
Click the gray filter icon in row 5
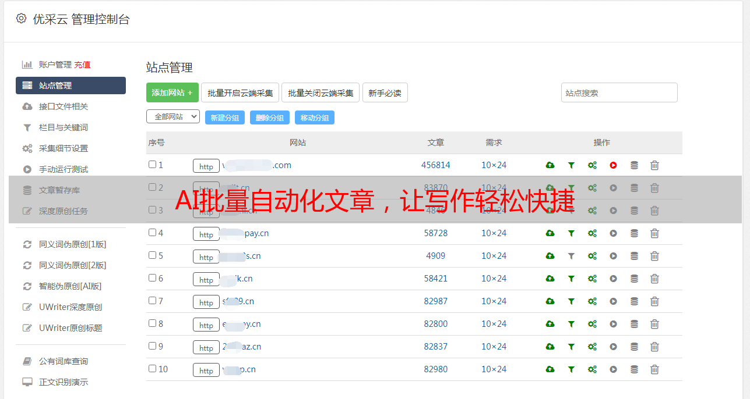click(571, 256)
